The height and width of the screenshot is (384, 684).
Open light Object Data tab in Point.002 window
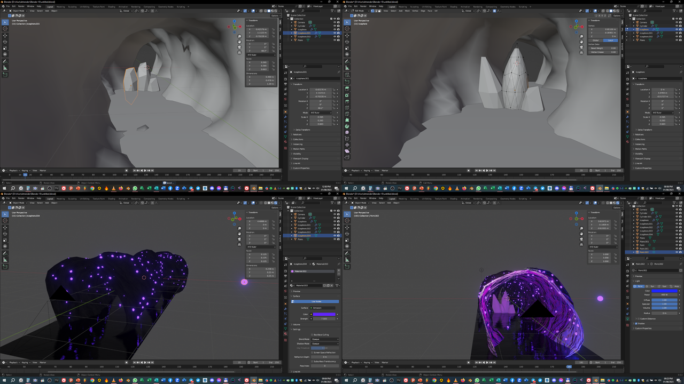tap(627, 318)
